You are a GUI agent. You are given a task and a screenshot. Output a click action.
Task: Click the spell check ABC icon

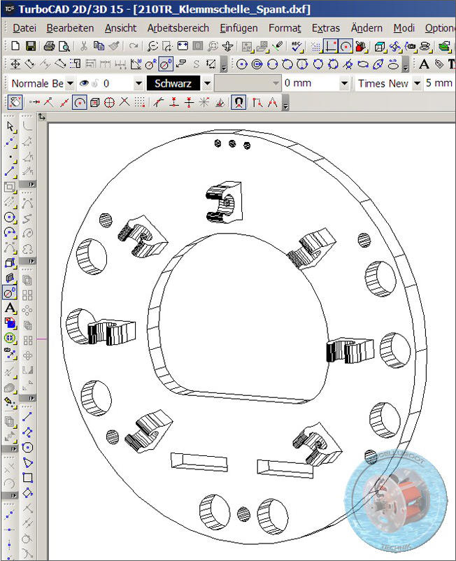coord(297,45)
